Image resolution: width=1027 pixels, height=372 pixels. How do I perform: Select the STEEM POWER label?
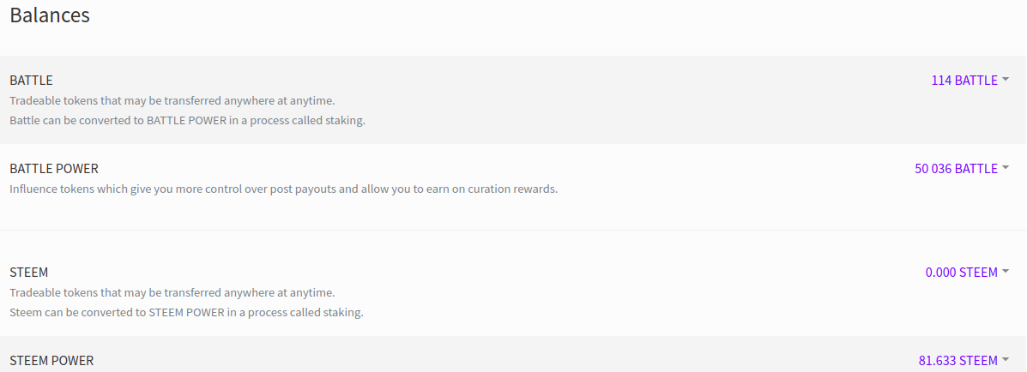[51, 361]
